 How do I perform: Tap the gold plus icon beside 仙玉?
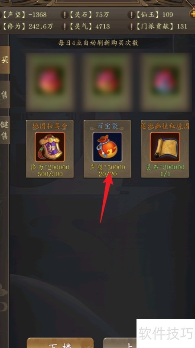[x=192, y=14]
